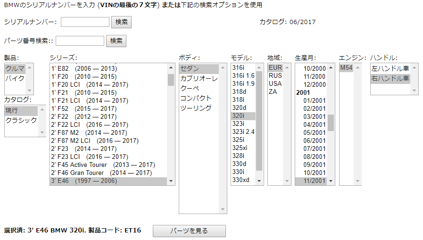Click the parts number search input field

tap(80, 41)
